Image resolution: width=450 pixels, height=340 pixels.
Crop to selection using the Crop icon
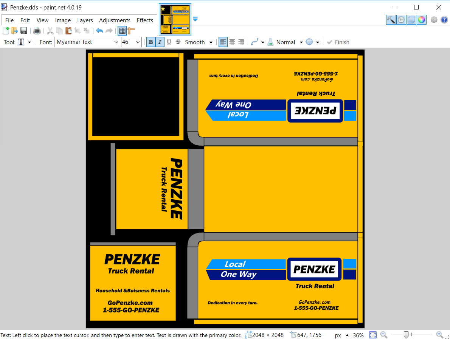coord(77,30)
